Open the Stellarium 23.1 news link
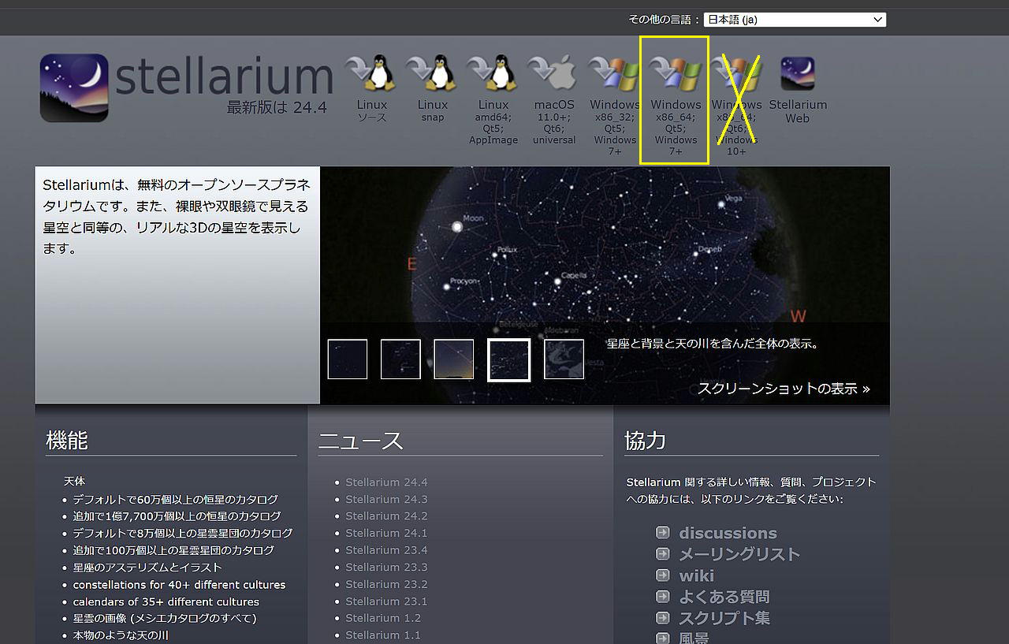 tap(386, 601)
